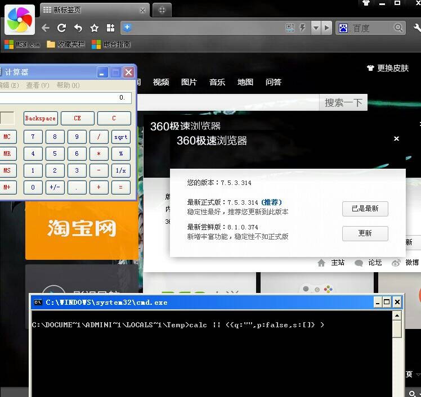Open the 收藏夹栏 bookmarks folder

pos(65,44)
